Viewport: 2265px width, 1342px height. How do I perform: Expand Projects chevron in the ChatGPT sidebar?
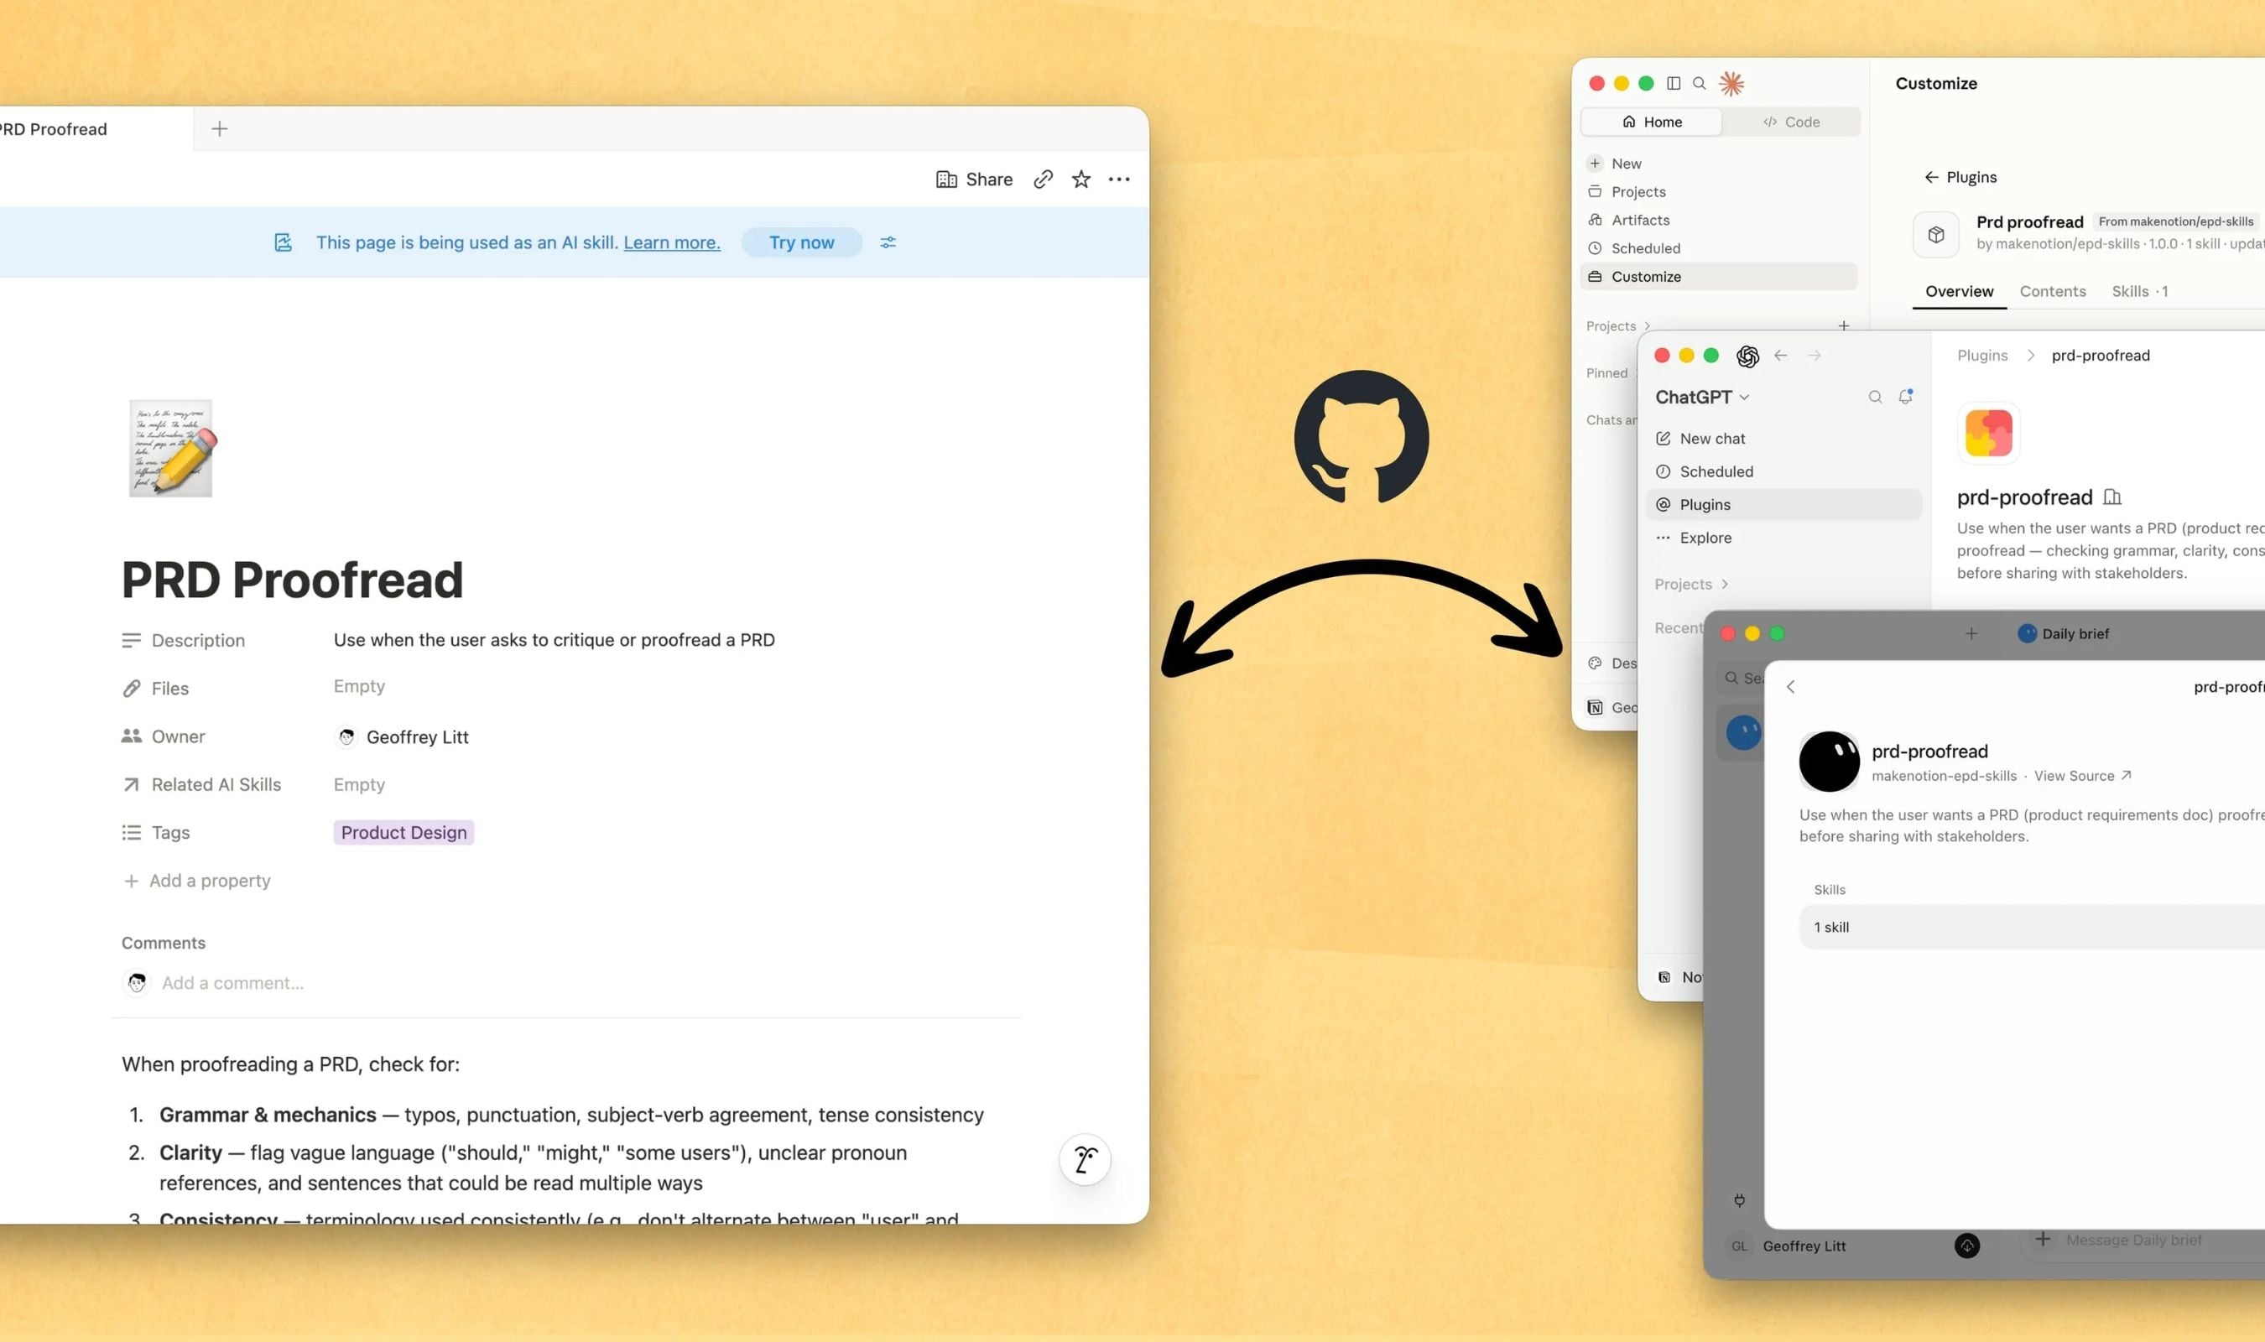click(1723, 584)
